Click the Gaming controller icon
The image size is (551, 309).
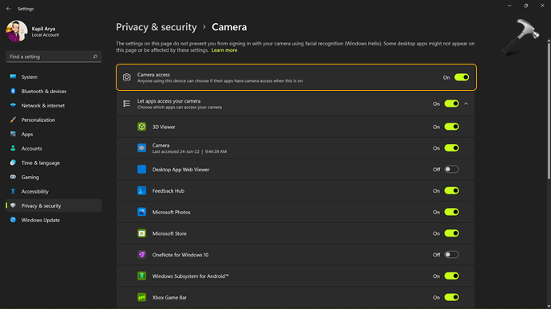pos(13,177)
